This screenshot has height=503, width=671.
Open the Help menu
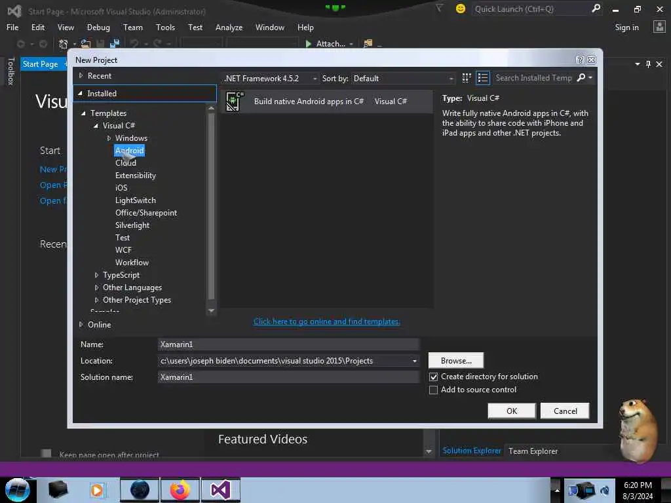[x=305, y=28]
